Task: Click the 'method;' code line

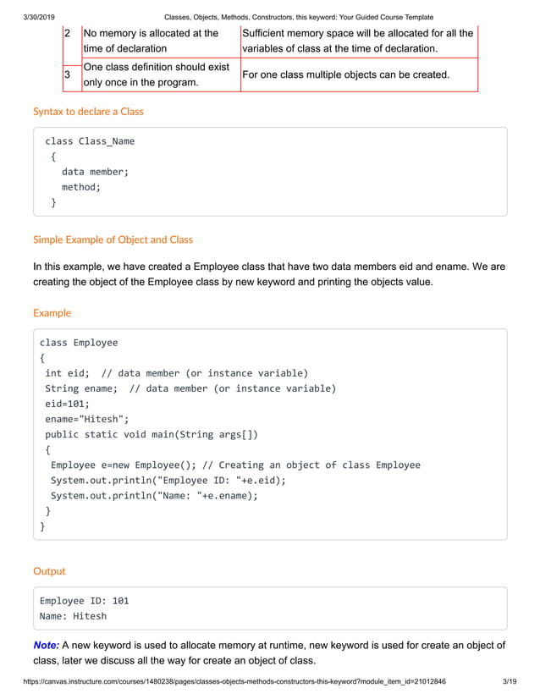Action: (81, 187)
